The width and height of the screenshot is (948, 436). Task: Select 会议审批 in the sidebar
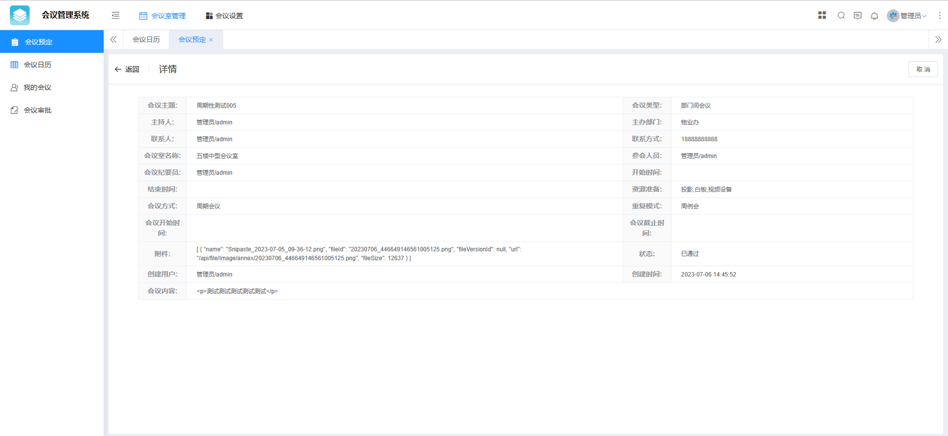tap(38, 110)
